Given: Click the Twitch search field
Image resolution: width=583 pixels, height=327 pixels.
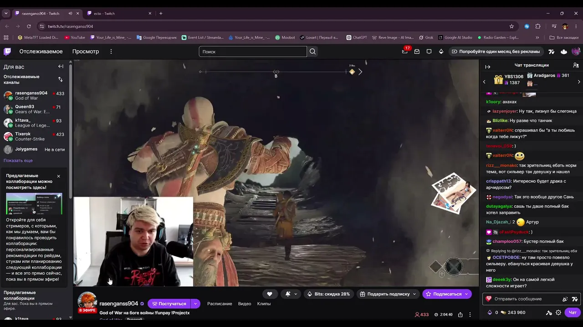Looking at the screenshot, I should coord(253,51).
